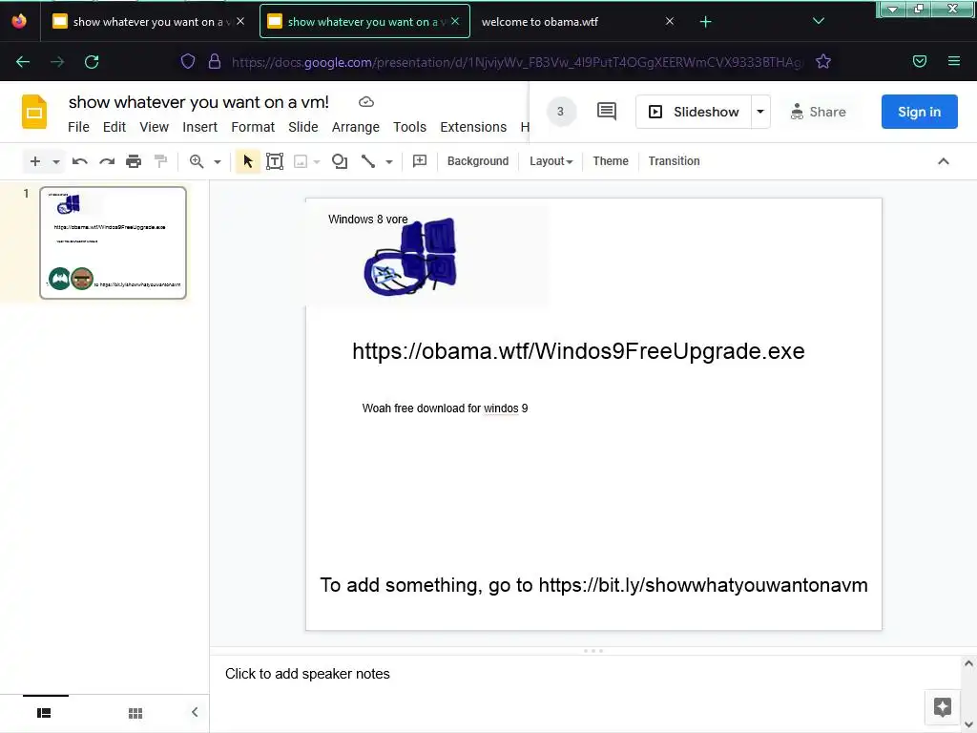
Task: Open the Edit menu
Action: point(114,127)
